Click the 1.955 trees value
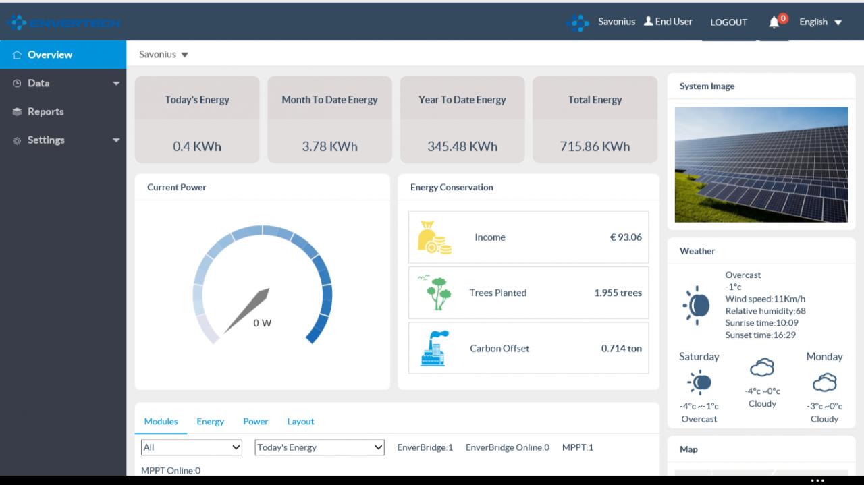 click(x=618, y=293)
